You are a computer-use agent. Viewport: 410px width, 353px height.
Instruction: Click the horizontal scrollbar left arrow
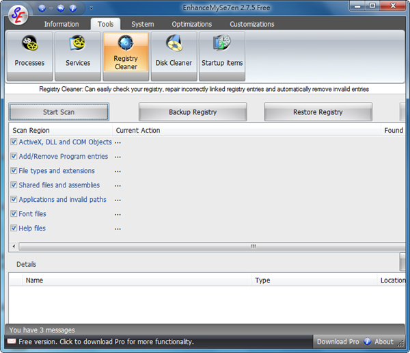[x=14, y=246]
